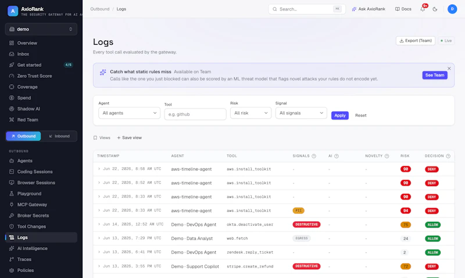Click stripe.create_refund tool cell

250,266
